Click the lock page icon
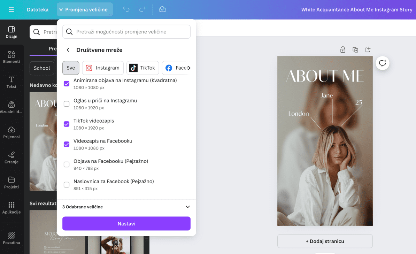This screenshot has width=416, height=254. click(x=343, y=50)
